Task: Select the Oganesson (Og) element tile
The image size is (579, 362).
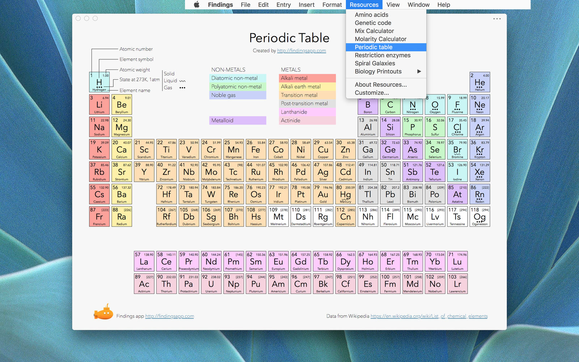Action: point(480,216)
